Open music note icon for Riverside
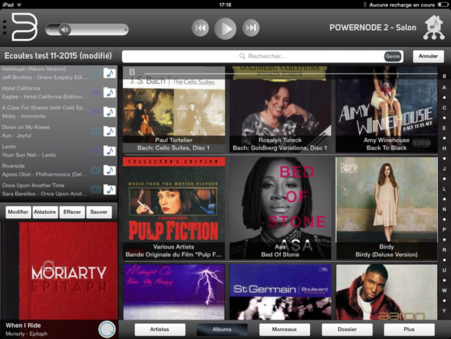Viewport: 451px width, 339px height. coord(110,170)
